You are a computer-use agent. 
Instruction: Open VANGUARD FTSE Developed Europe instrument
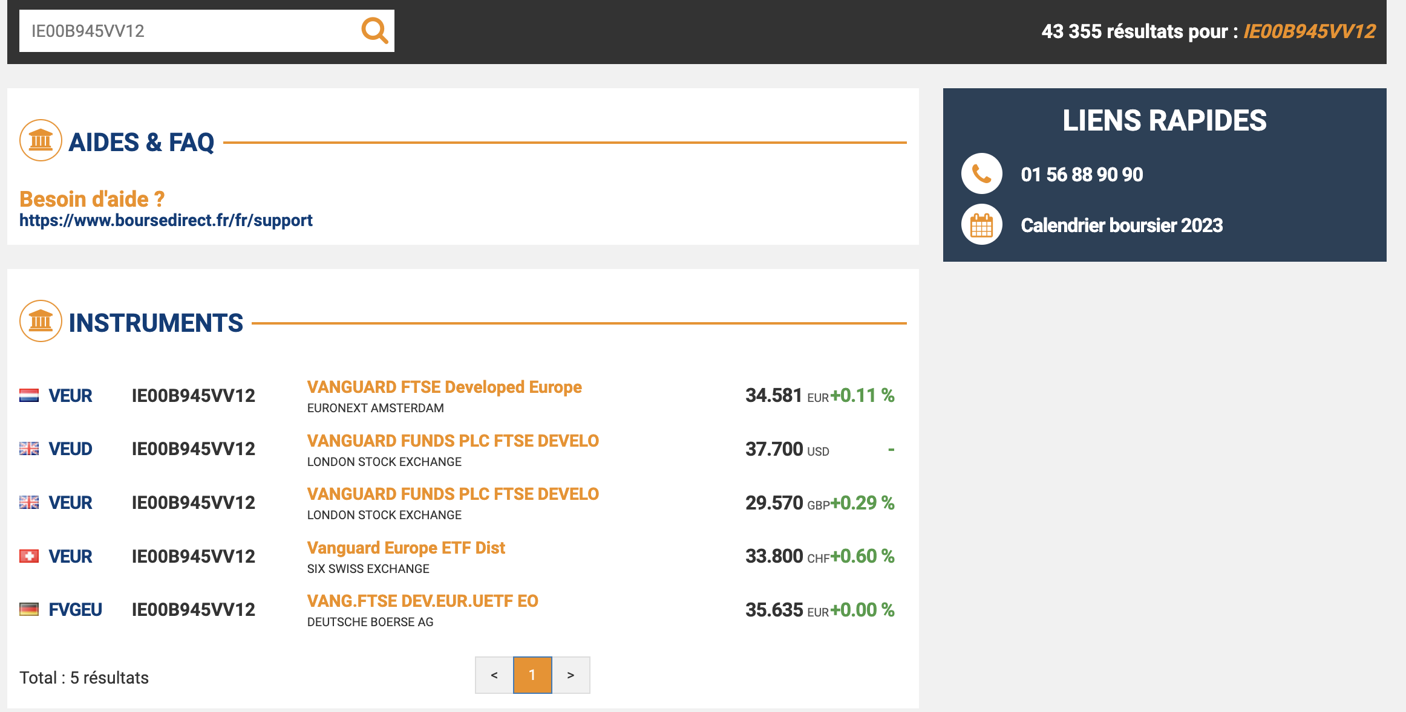click(444, 387)
